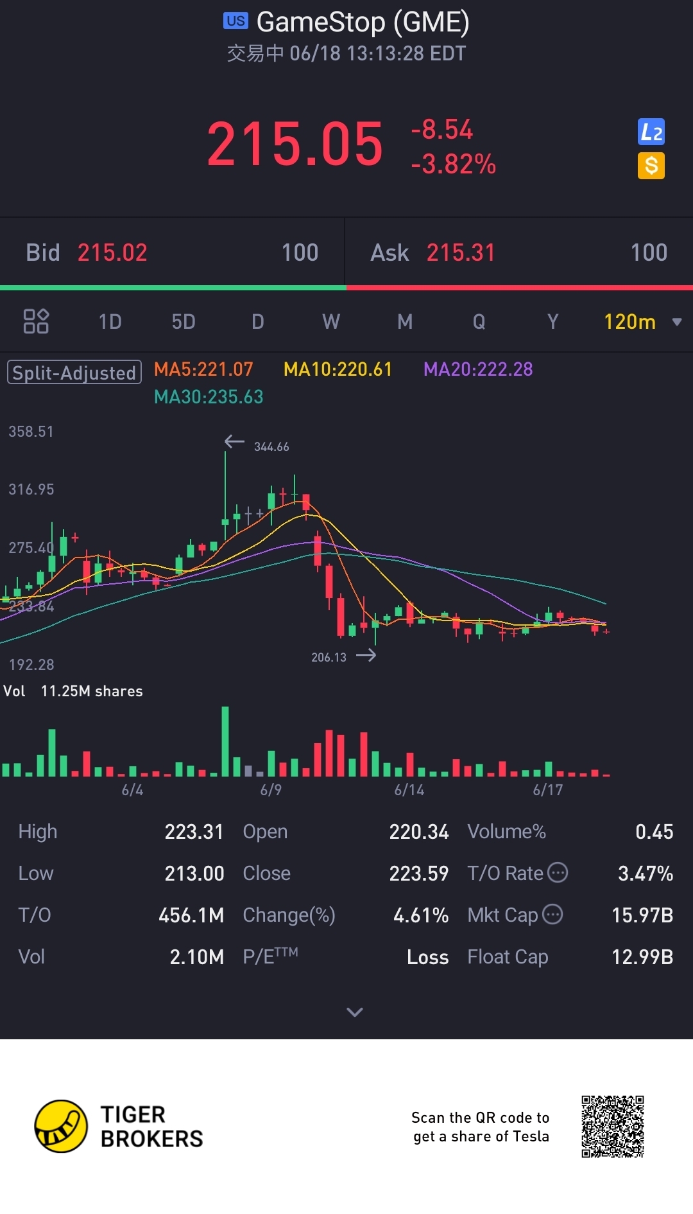
Task: Tap the 344.66 high marker label
Action: tap(271, 446)
